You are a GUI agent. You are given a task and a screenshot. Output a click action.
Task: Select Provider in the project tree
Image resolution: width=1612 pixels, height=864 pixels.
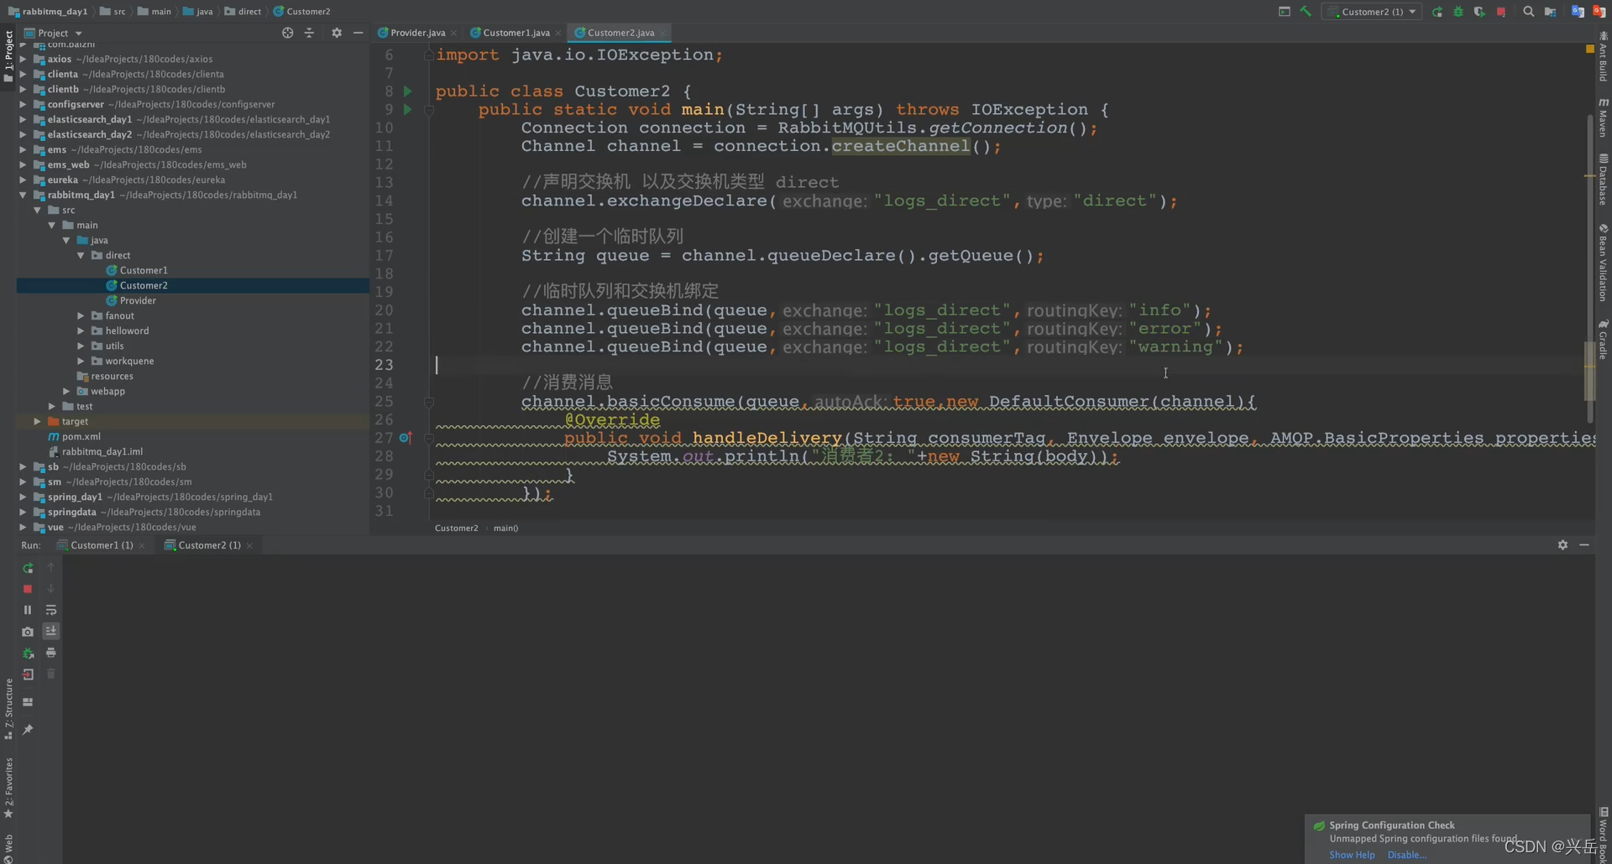[137, 300]
